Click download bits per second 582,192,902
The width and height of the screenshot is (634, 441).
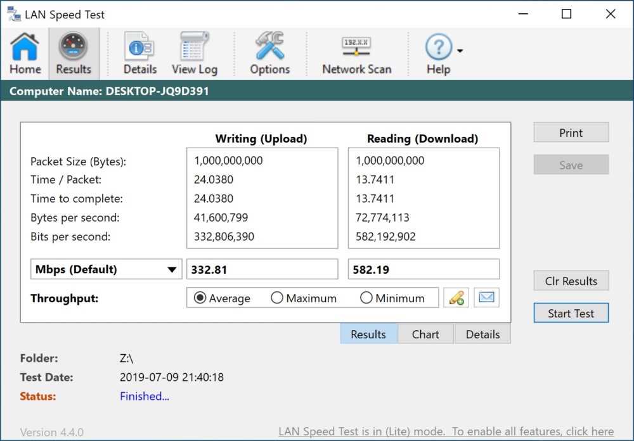click(x=385, y=236)
